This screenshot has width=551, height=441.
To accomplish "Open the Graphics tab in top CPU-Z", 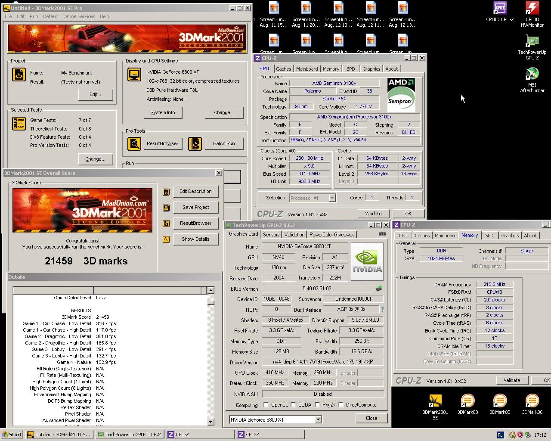I will (371, 69).
